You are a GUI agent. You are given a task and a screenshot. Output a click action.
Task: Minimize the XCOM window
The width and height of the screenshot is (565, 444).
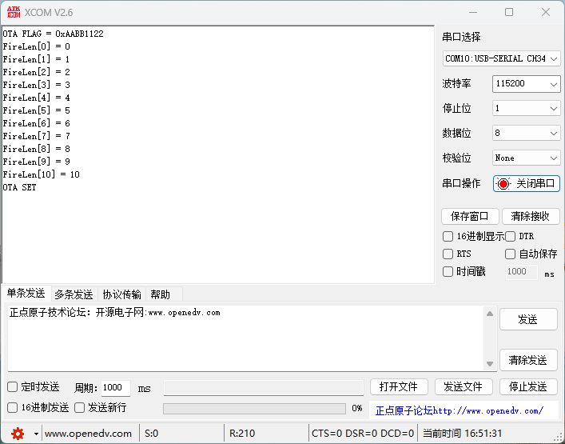point(473,12)
